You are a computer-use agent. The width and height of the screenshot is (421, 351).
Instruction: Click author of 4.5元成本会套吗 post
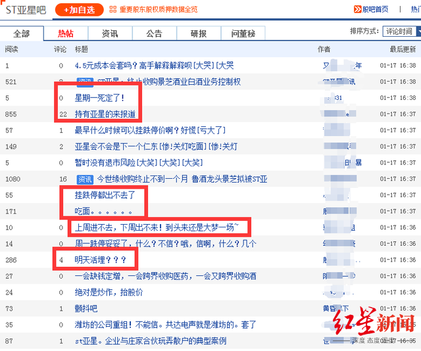click(x=342, y=66)
